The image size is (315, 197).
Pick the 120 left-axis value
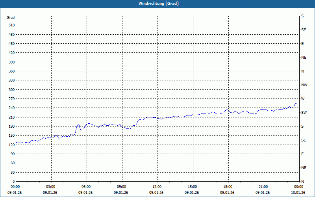coord(12,145)
